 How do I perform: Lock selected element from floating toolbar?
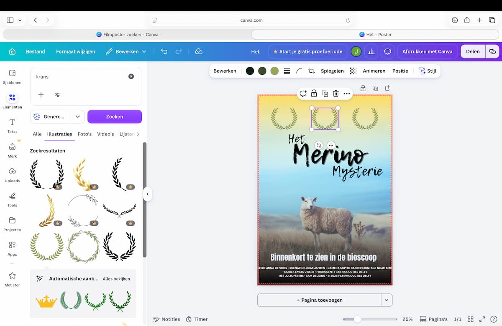point(314,94)
